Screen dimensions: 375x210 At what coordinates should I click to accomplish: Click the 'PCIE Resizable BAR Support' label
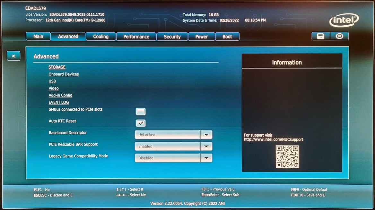[73, 144]
